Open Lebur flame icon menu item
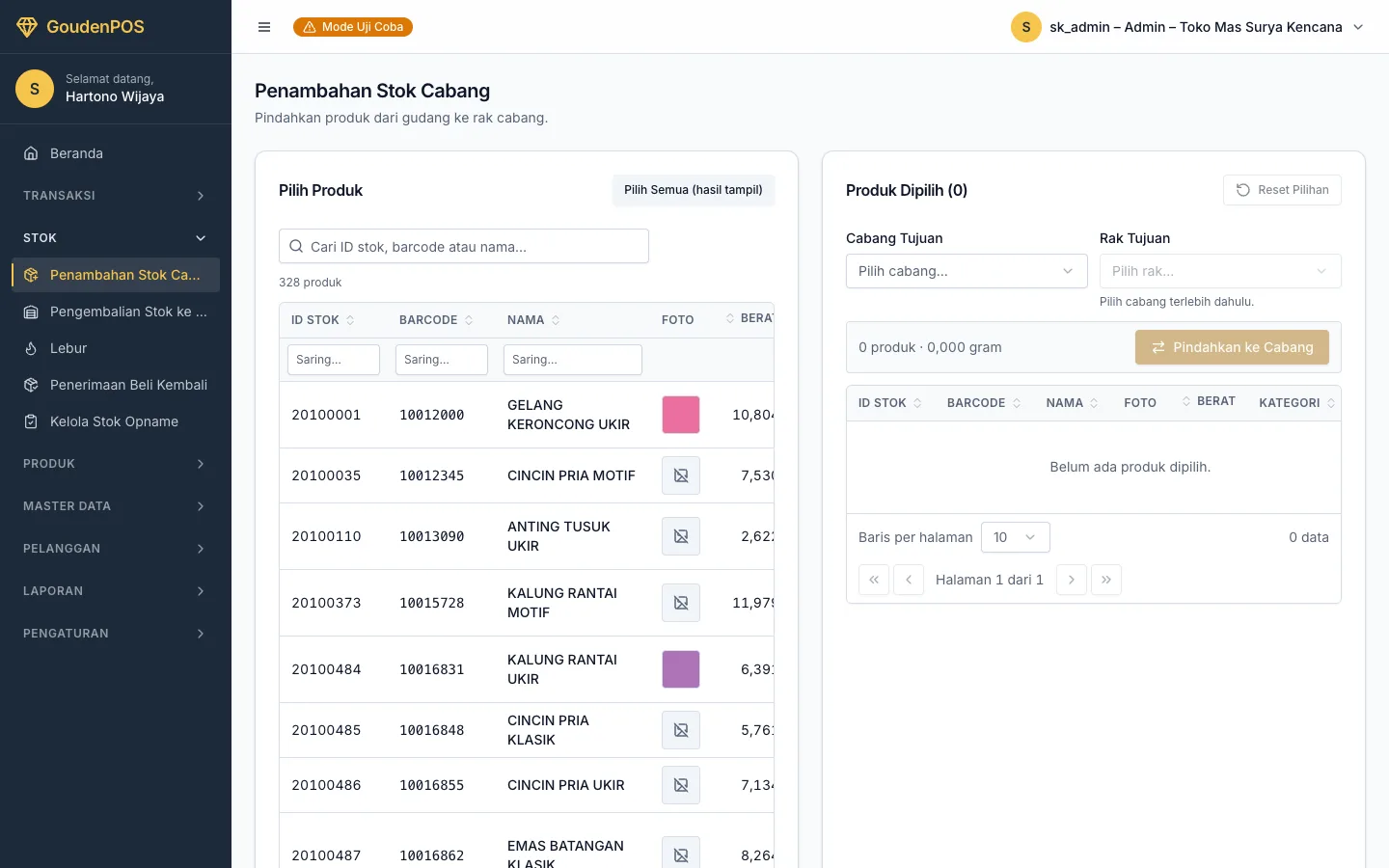Viewport: 1389px width, 868px height. tap(31, 348)
